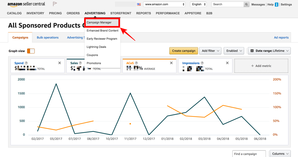This screenshot has width=298, height=157.
Task: Open the Date range Lifetime dropdown
Action: pos(269,51)
